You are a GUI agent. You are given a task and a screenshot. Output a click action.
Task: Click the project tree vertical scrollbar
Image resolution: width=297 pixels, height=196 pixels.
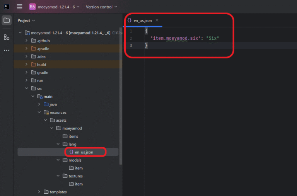121,96
